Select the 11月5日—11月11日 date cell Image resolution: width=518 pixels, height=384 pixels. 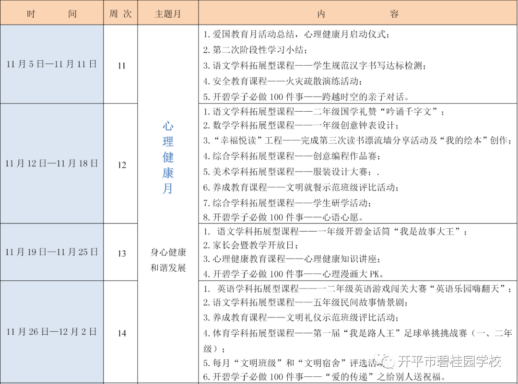pyautogui.click(x=52, y=64)
